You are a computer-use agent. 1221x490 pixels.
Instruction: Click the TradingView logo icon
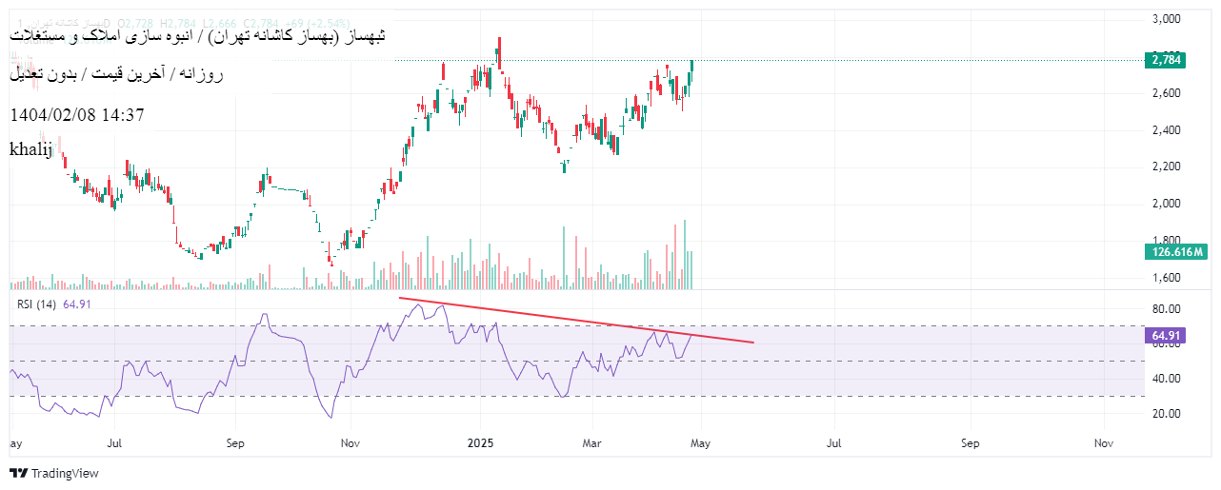(x=18, y=473)
